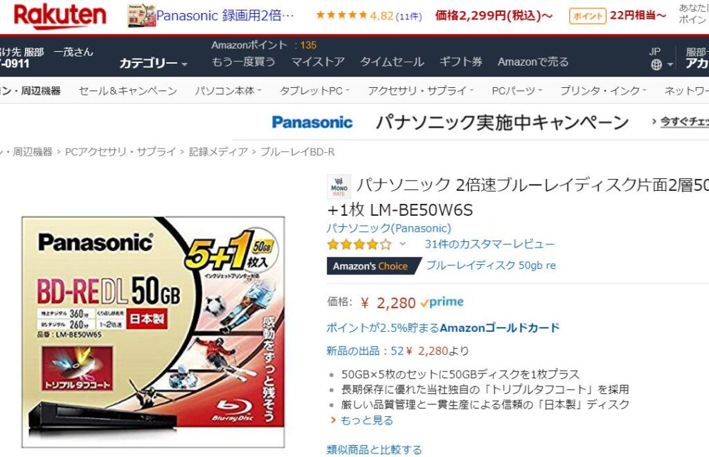
Task: Click the 類似商品と比較する link
Action: tap(374, 450)
